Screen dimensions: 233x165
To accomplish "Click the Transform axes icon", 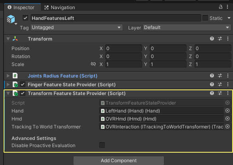I will click(15, 39).
